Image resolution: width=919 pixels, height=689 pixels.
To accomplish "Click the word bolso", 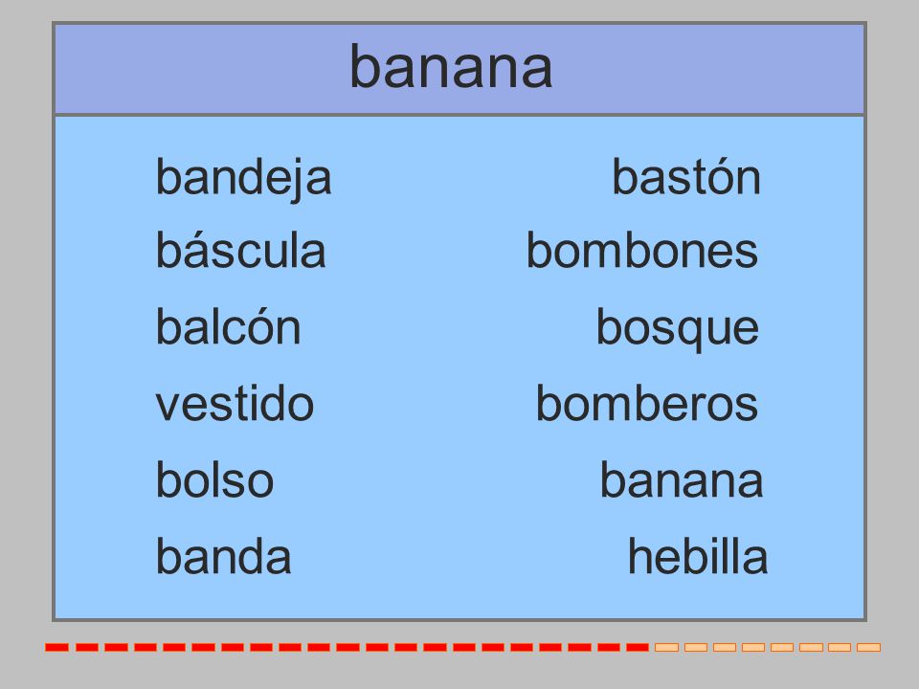I will pyautogui.click(x=214, y=479).
